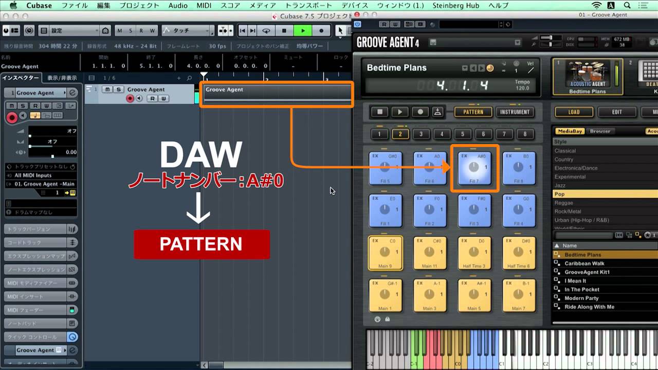Click the Cubase transport stop button
The height and width of the screenshot is (370, 658).
284,31
